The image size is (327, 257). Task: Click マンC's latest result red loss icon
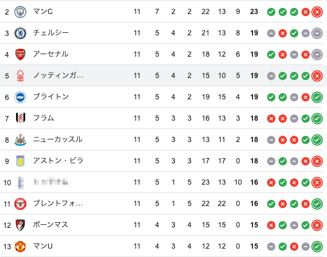click(317, 12)
